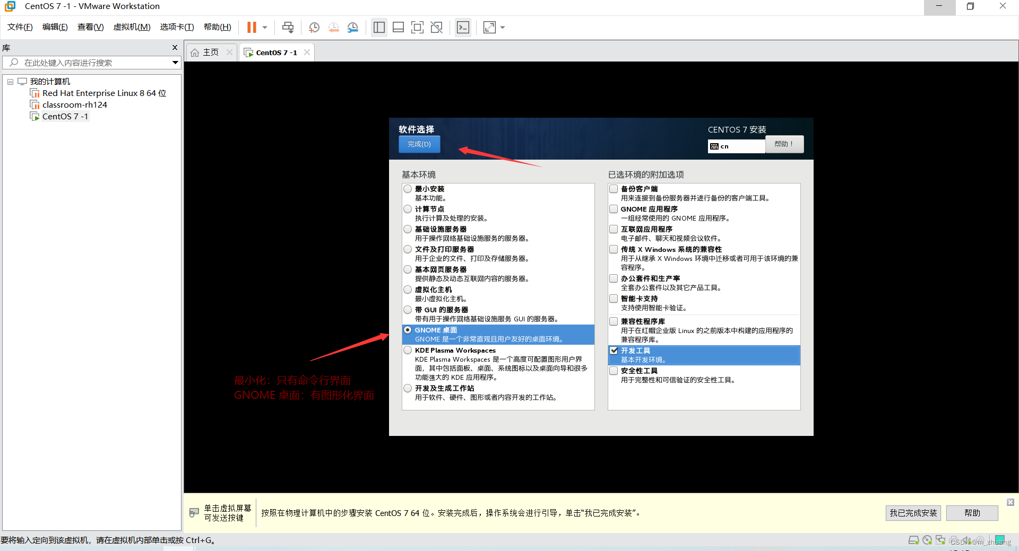Check 传统 X Windows 系统的兼容性

click(614, 249)
